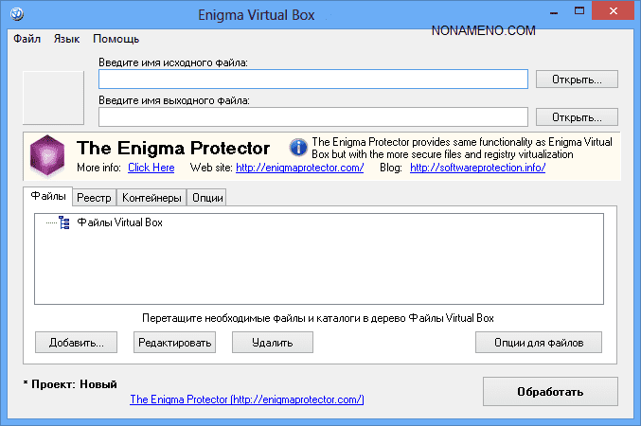Open the Помощь menu
Viewport: 641px width, 426px height.
click(x=116, y=39)
